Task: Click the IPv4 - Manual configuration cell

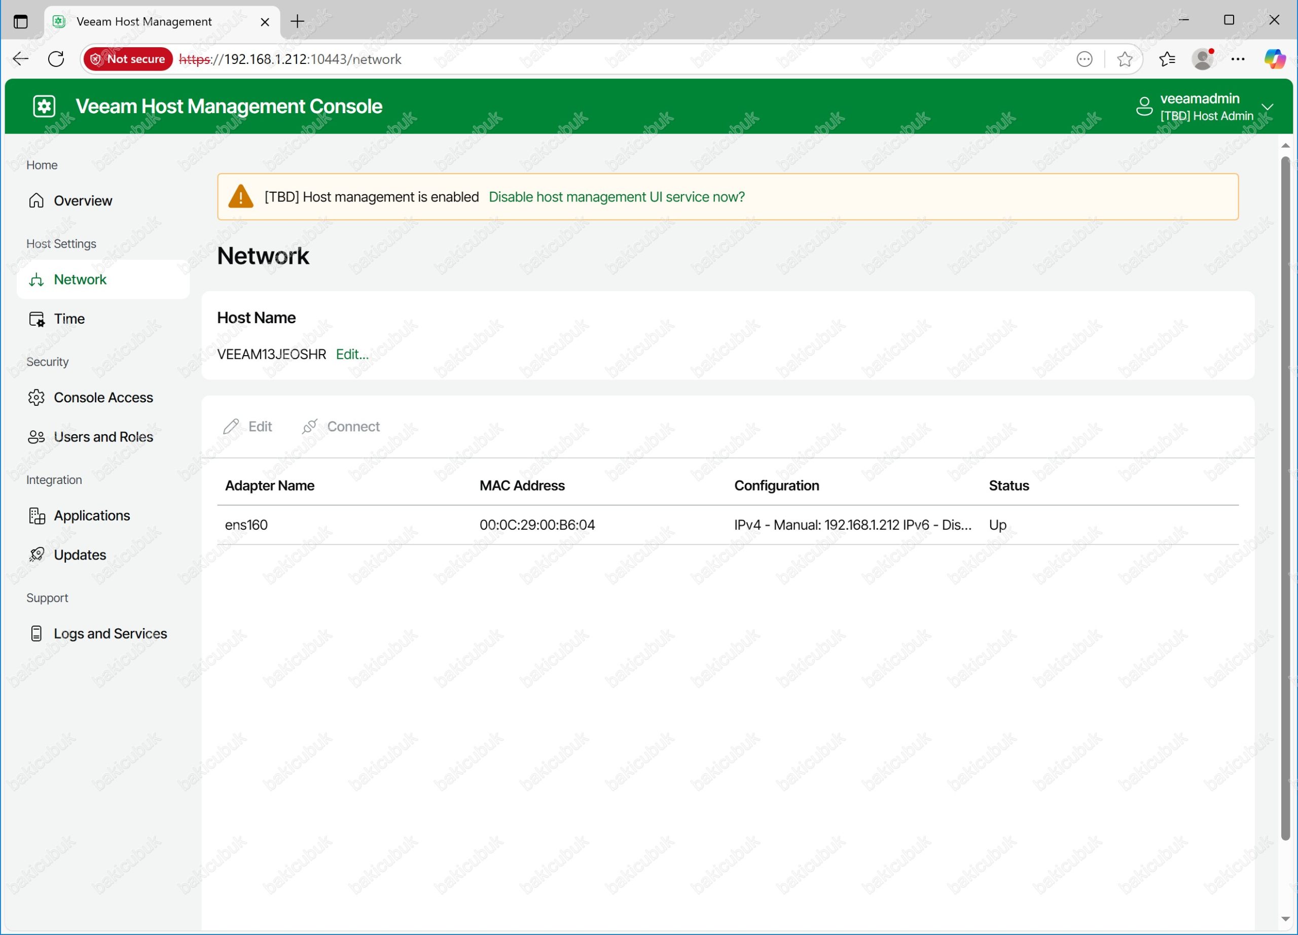Action: (853, 525)
